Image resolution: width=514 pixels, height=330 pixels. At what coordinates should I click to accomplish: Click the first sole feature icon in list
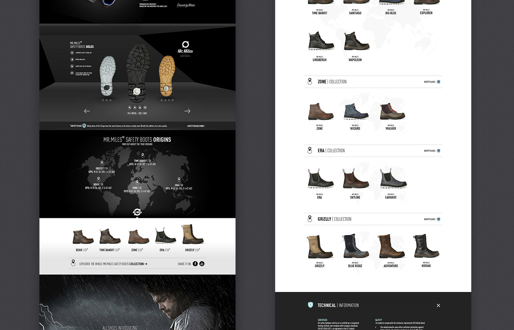pos(72,53)
